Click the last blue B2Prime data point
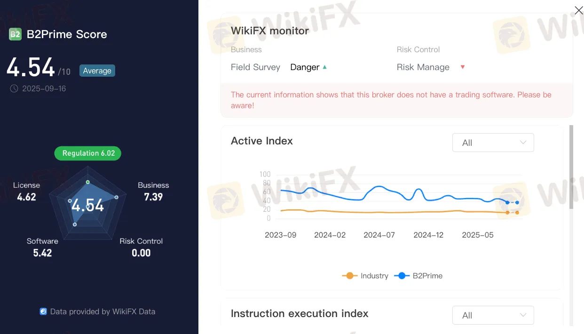This screenshot has width=584, height=334. tap(517, 202)
